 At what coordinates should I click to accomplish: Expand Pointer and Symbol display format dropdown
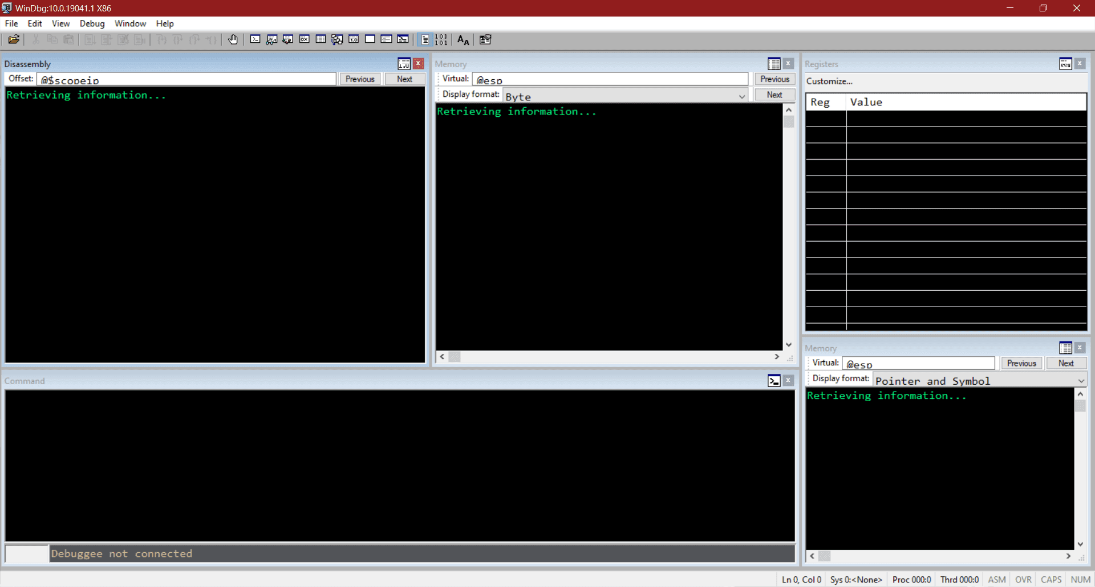1081,381
